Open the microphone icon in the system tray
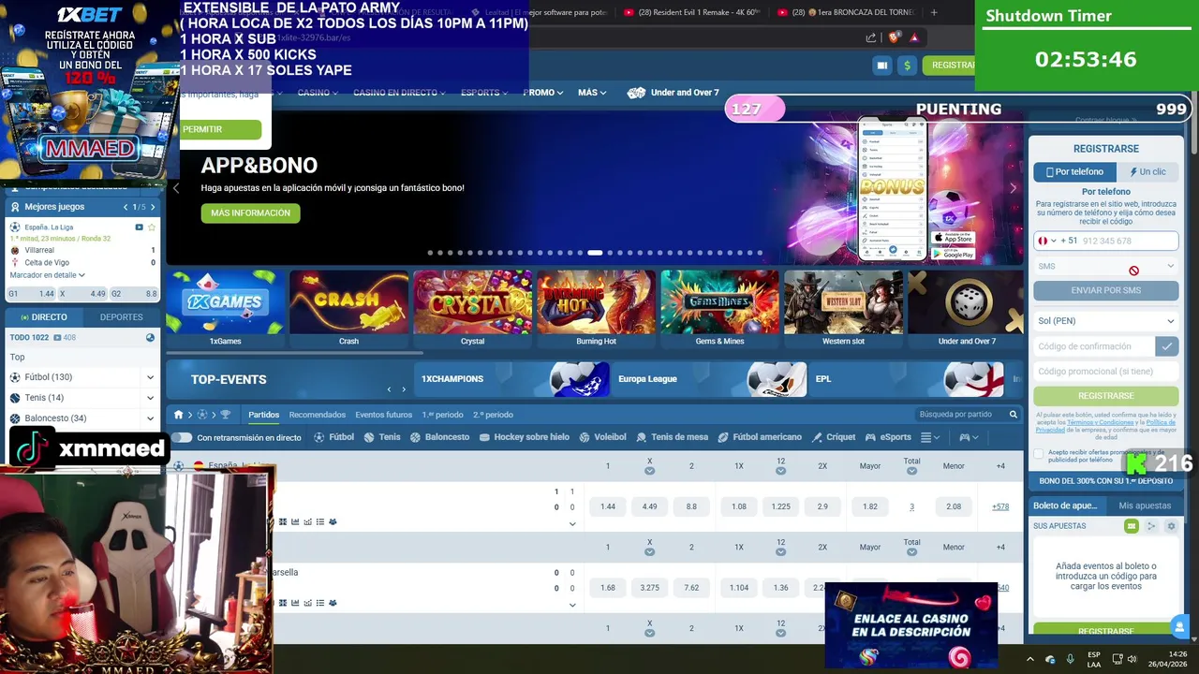The image size is (1199, 674). pyautogui.click(x=1071, y=659)
